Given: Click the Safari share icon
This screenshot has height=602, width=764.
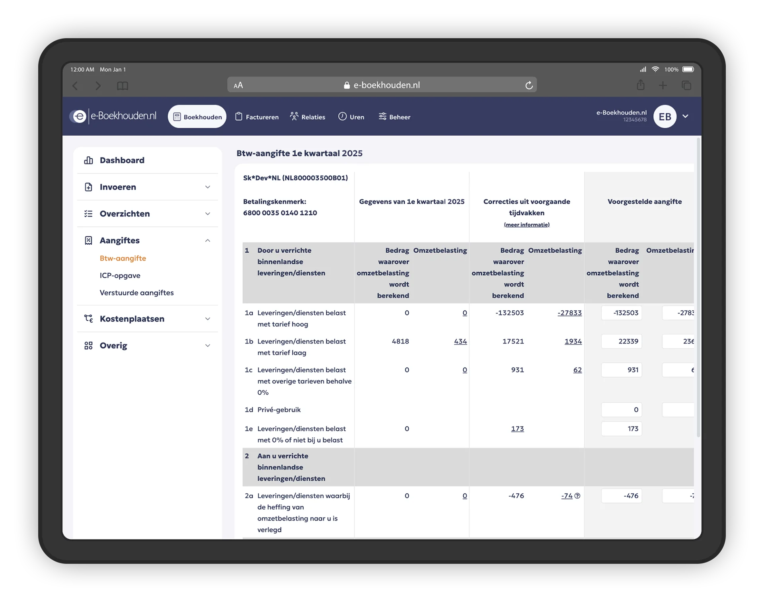Looking at the screenshot, I should click(640, 85).
